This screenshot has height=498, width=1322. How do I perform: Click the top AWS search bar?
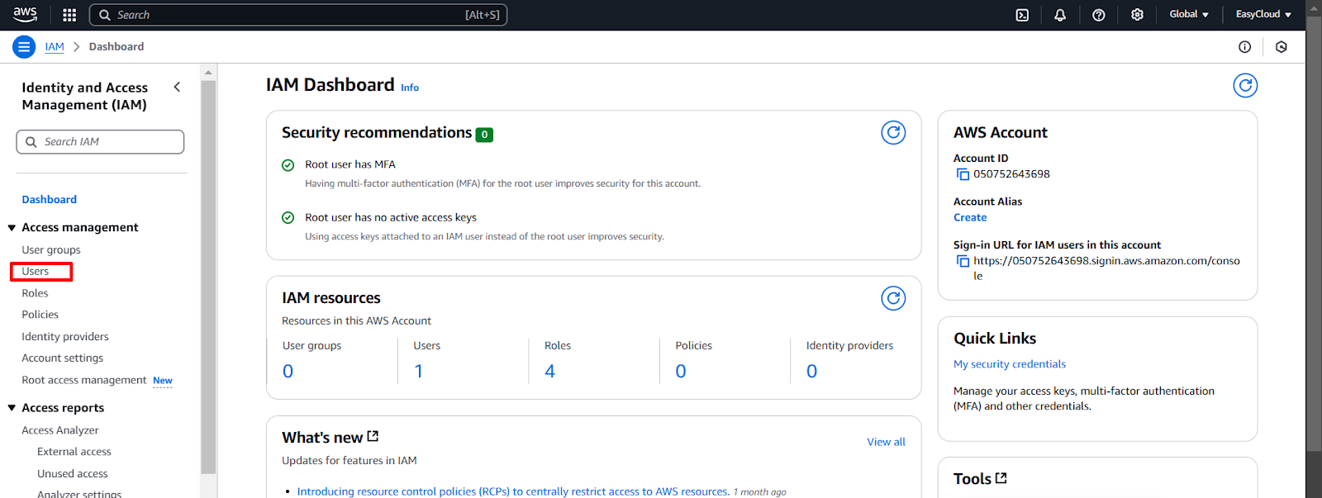click(298, 15)
